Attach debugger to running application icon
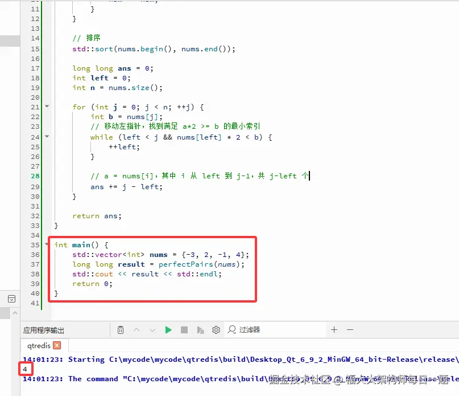 pos(201,330)
